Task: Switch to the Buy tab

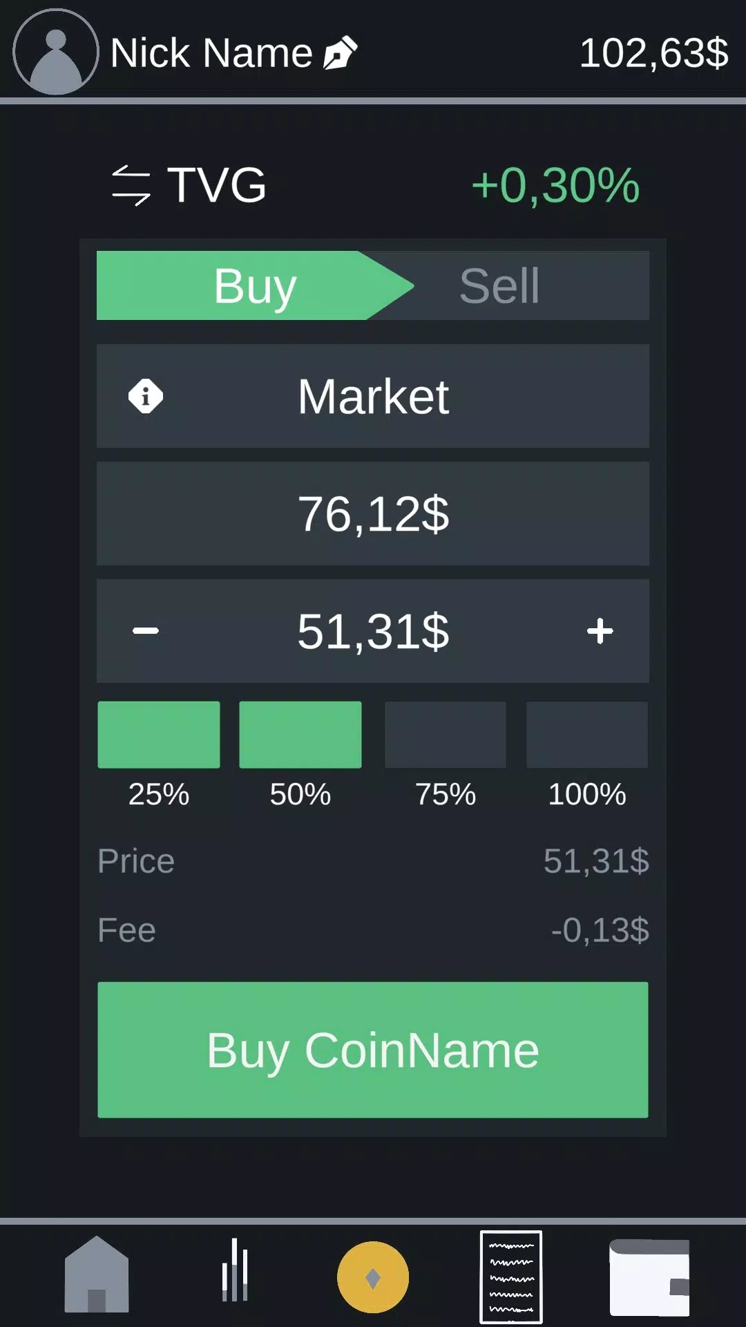Action: click(x=254, y=285)
